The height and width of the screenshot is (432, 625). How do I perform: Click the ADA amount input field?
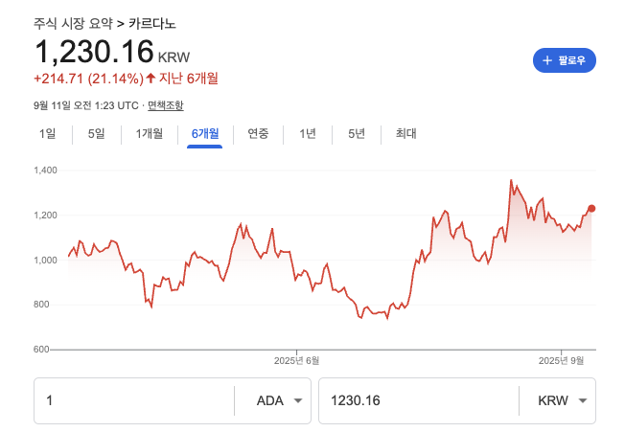(x=134, y=400)
